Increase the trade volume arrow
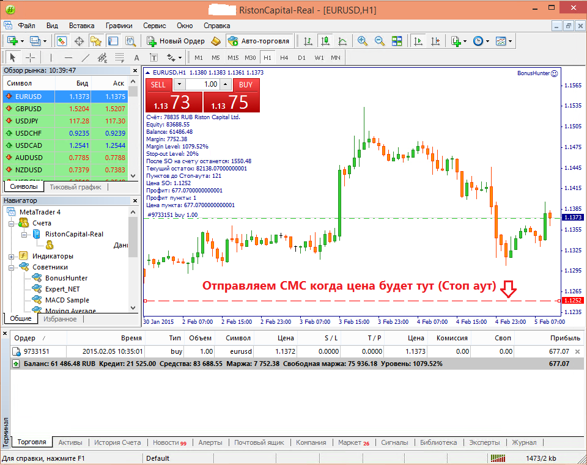This screenshot has width=587, height=465. 225,84
